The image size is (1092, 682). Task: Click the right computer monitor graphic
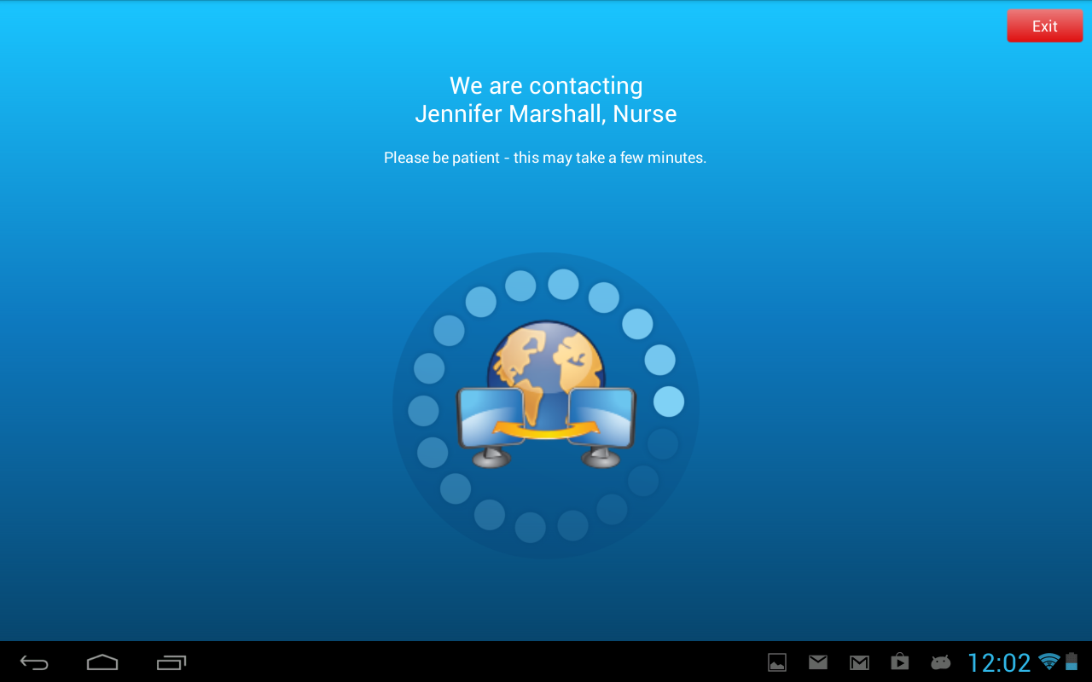coord(601,426)
